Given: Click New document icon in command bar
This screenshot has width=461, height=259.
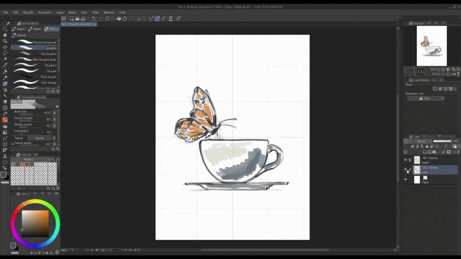Looking at the screenshot, I should pyautogui.click(x=72, y=19).
